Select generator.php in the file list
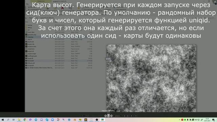 pos(32,35)
